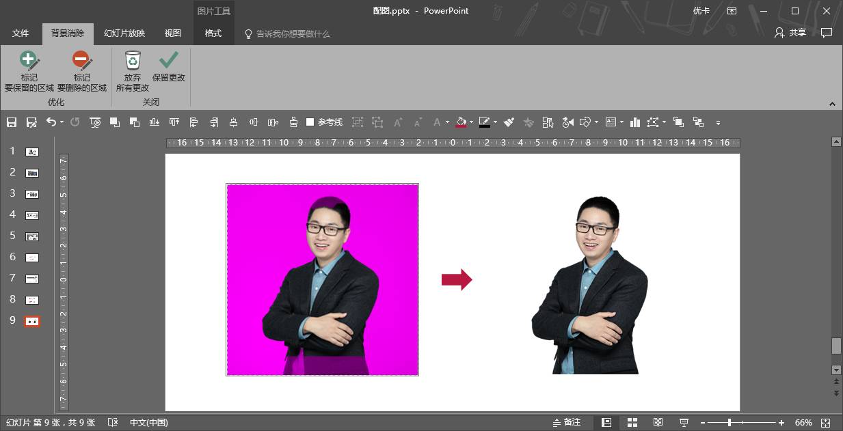Expand Customize Quick Access Toolbar arrow

(718, 123)
